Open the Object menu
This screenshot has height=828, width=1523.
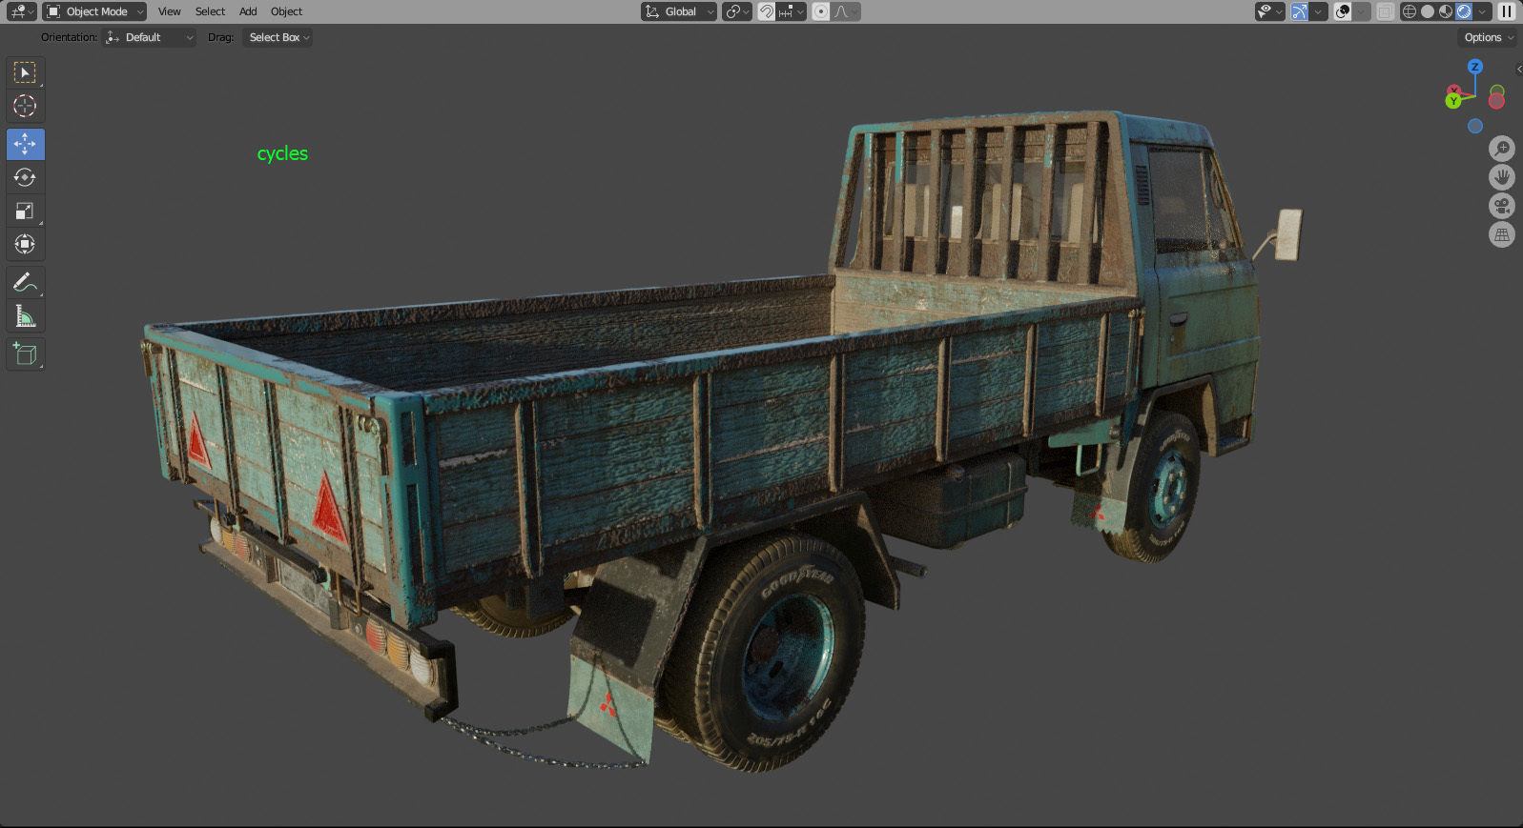click(x=286, y=11)
